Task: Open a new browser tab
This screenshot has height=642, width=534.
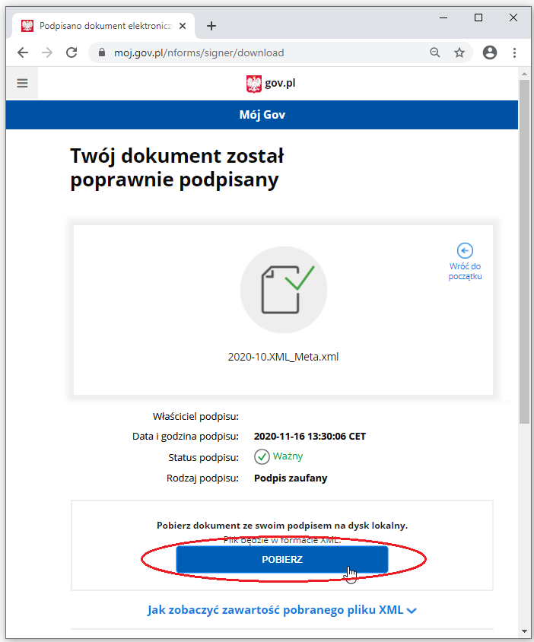Action: (x=211, y=26)
